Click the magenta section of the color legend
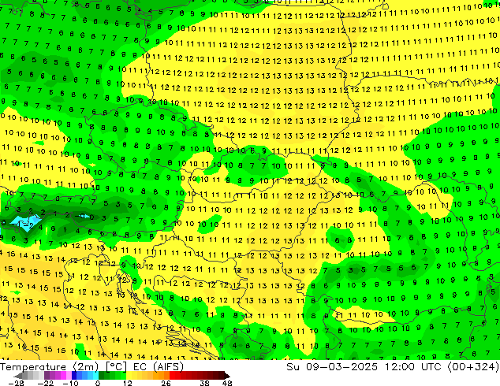500x386 pixels. coord(63,376)
